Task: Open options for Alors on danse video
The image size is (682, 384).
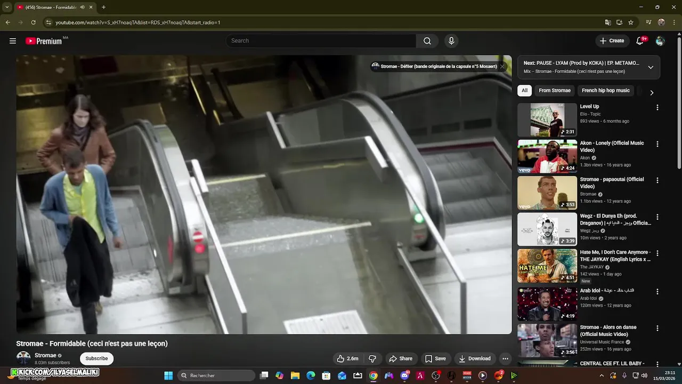Action: 657,329
